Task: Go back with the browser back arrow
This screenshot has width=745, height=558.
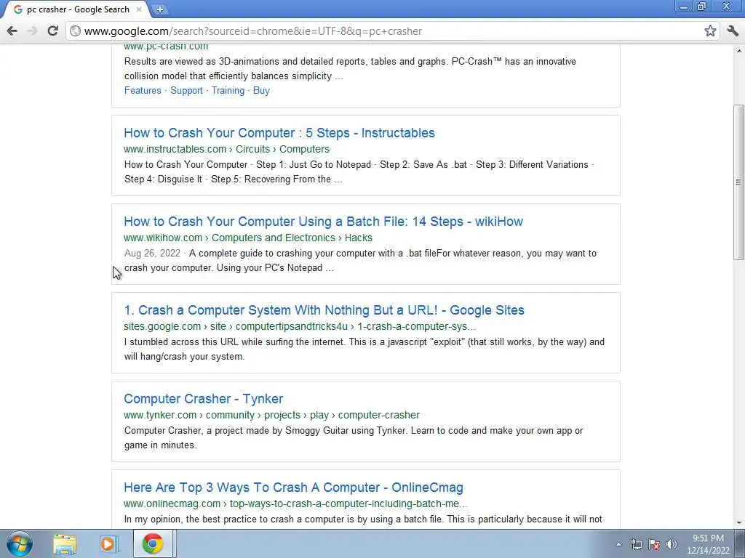Action: coord(12,31)
